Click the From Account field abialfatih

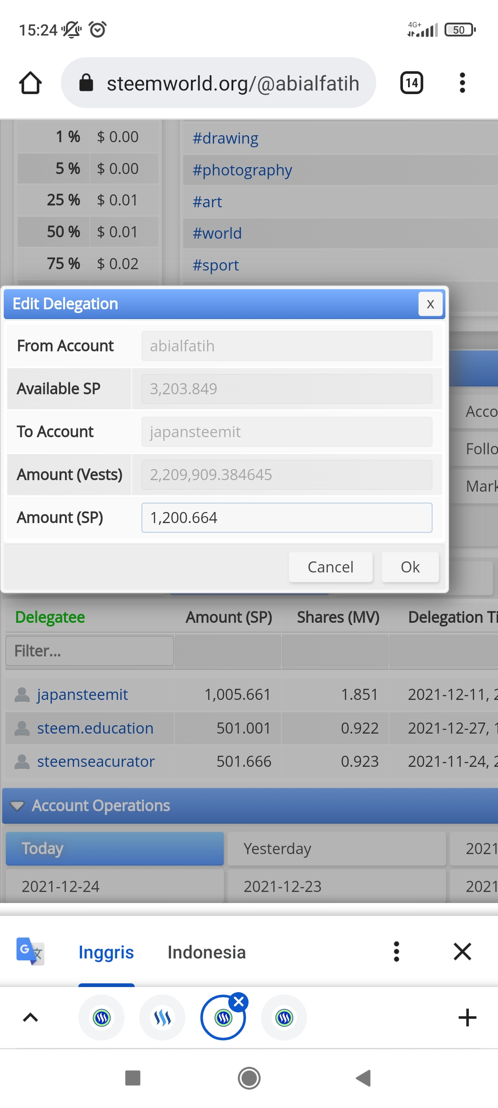[287, 346]
